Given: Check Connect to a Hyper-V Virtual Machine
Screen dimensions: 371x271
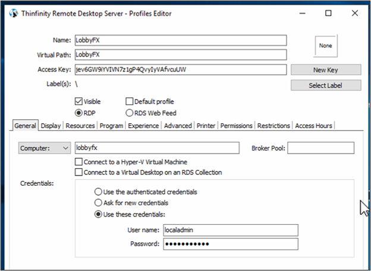Looking at the screenshot, I should point(79,162).
